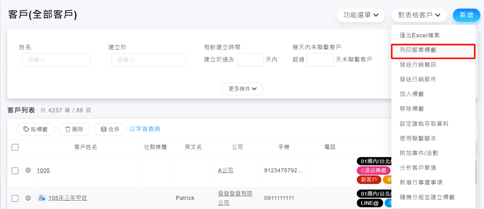Check the checkbox for customer 1005
This screenshot has height=209, width=484.
coord(15,171)
